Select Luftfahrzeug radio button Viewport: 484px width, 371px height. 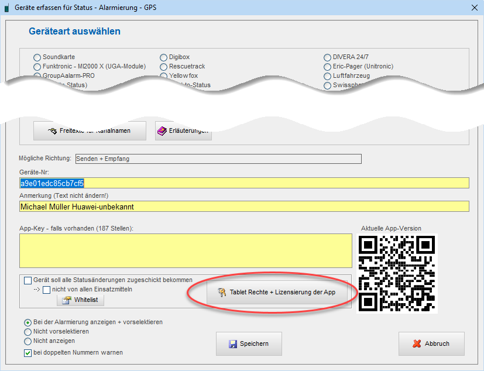point(327,76)
